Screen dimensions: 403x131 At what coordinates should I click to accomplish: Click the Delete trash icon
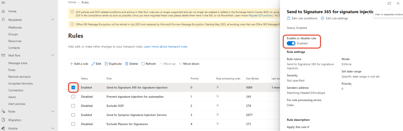point(127,64)
